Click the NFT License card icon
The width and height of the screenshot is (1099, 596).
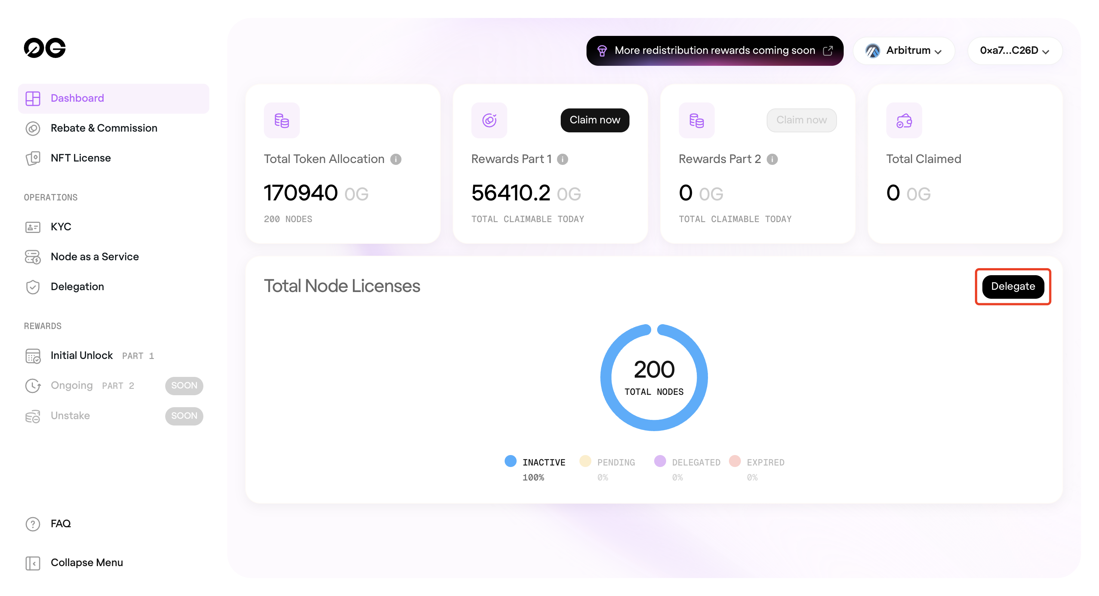33,158
